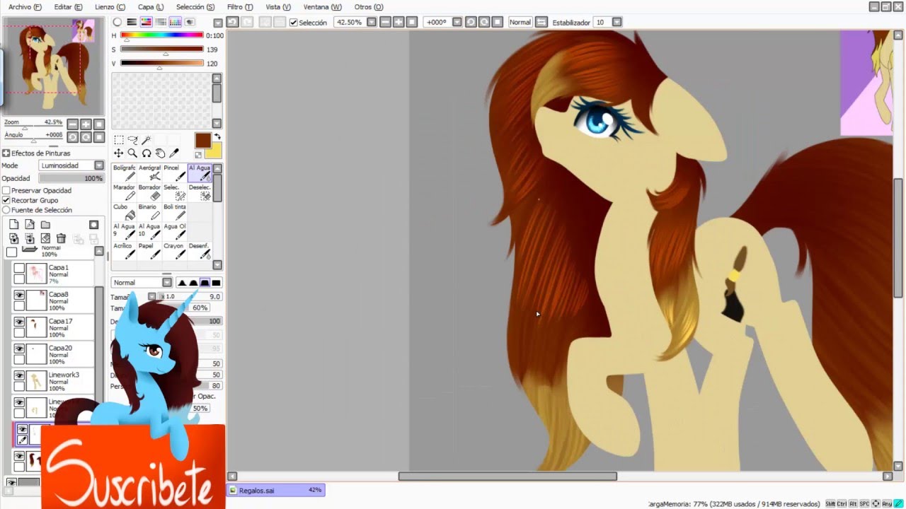Viewport: 906px width, 509px height.
Task: Select the Cubo paint bucket tool
Action: point(125,212)
